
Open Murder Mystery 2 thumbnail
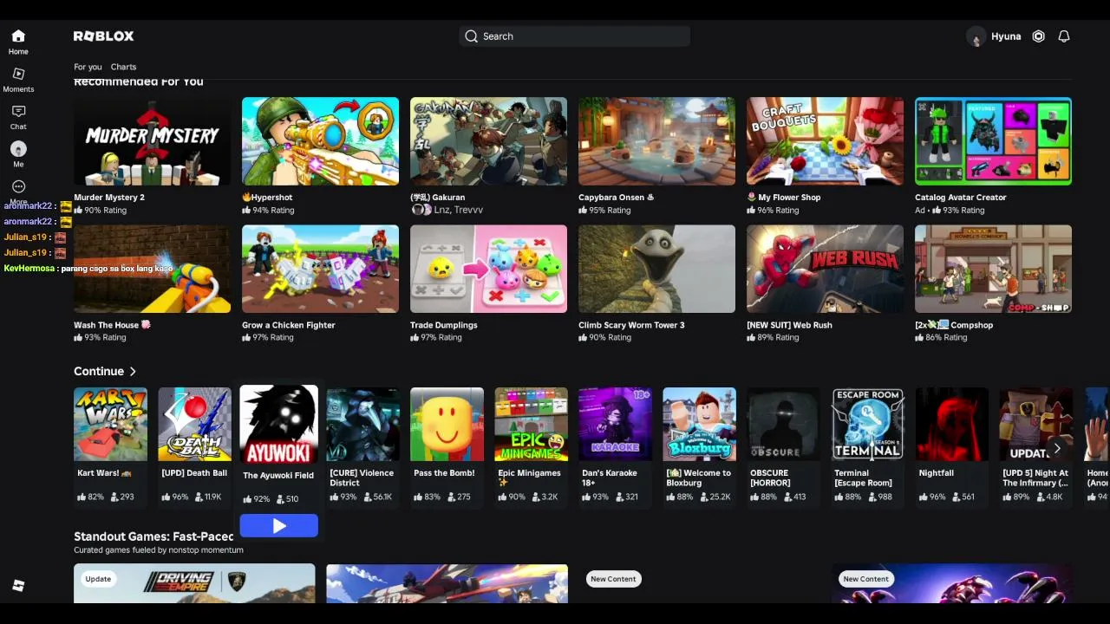(x=152, y=141)
